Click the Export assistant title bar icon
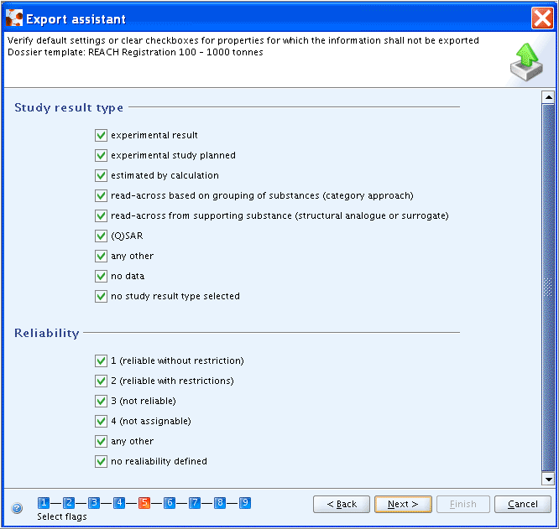559x529 pixels. [x=14, y=18]
